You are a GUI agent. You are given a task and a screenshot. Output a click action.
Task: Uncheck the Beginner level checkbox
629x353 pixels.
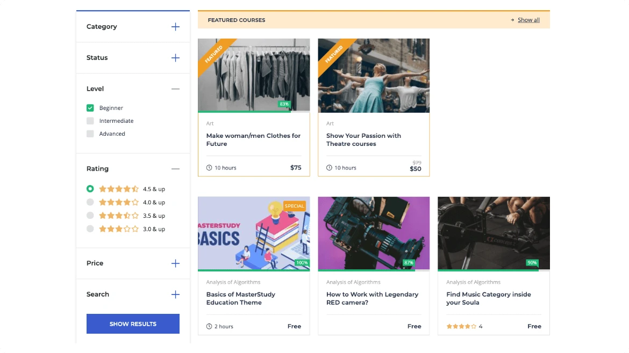(90, 108)
